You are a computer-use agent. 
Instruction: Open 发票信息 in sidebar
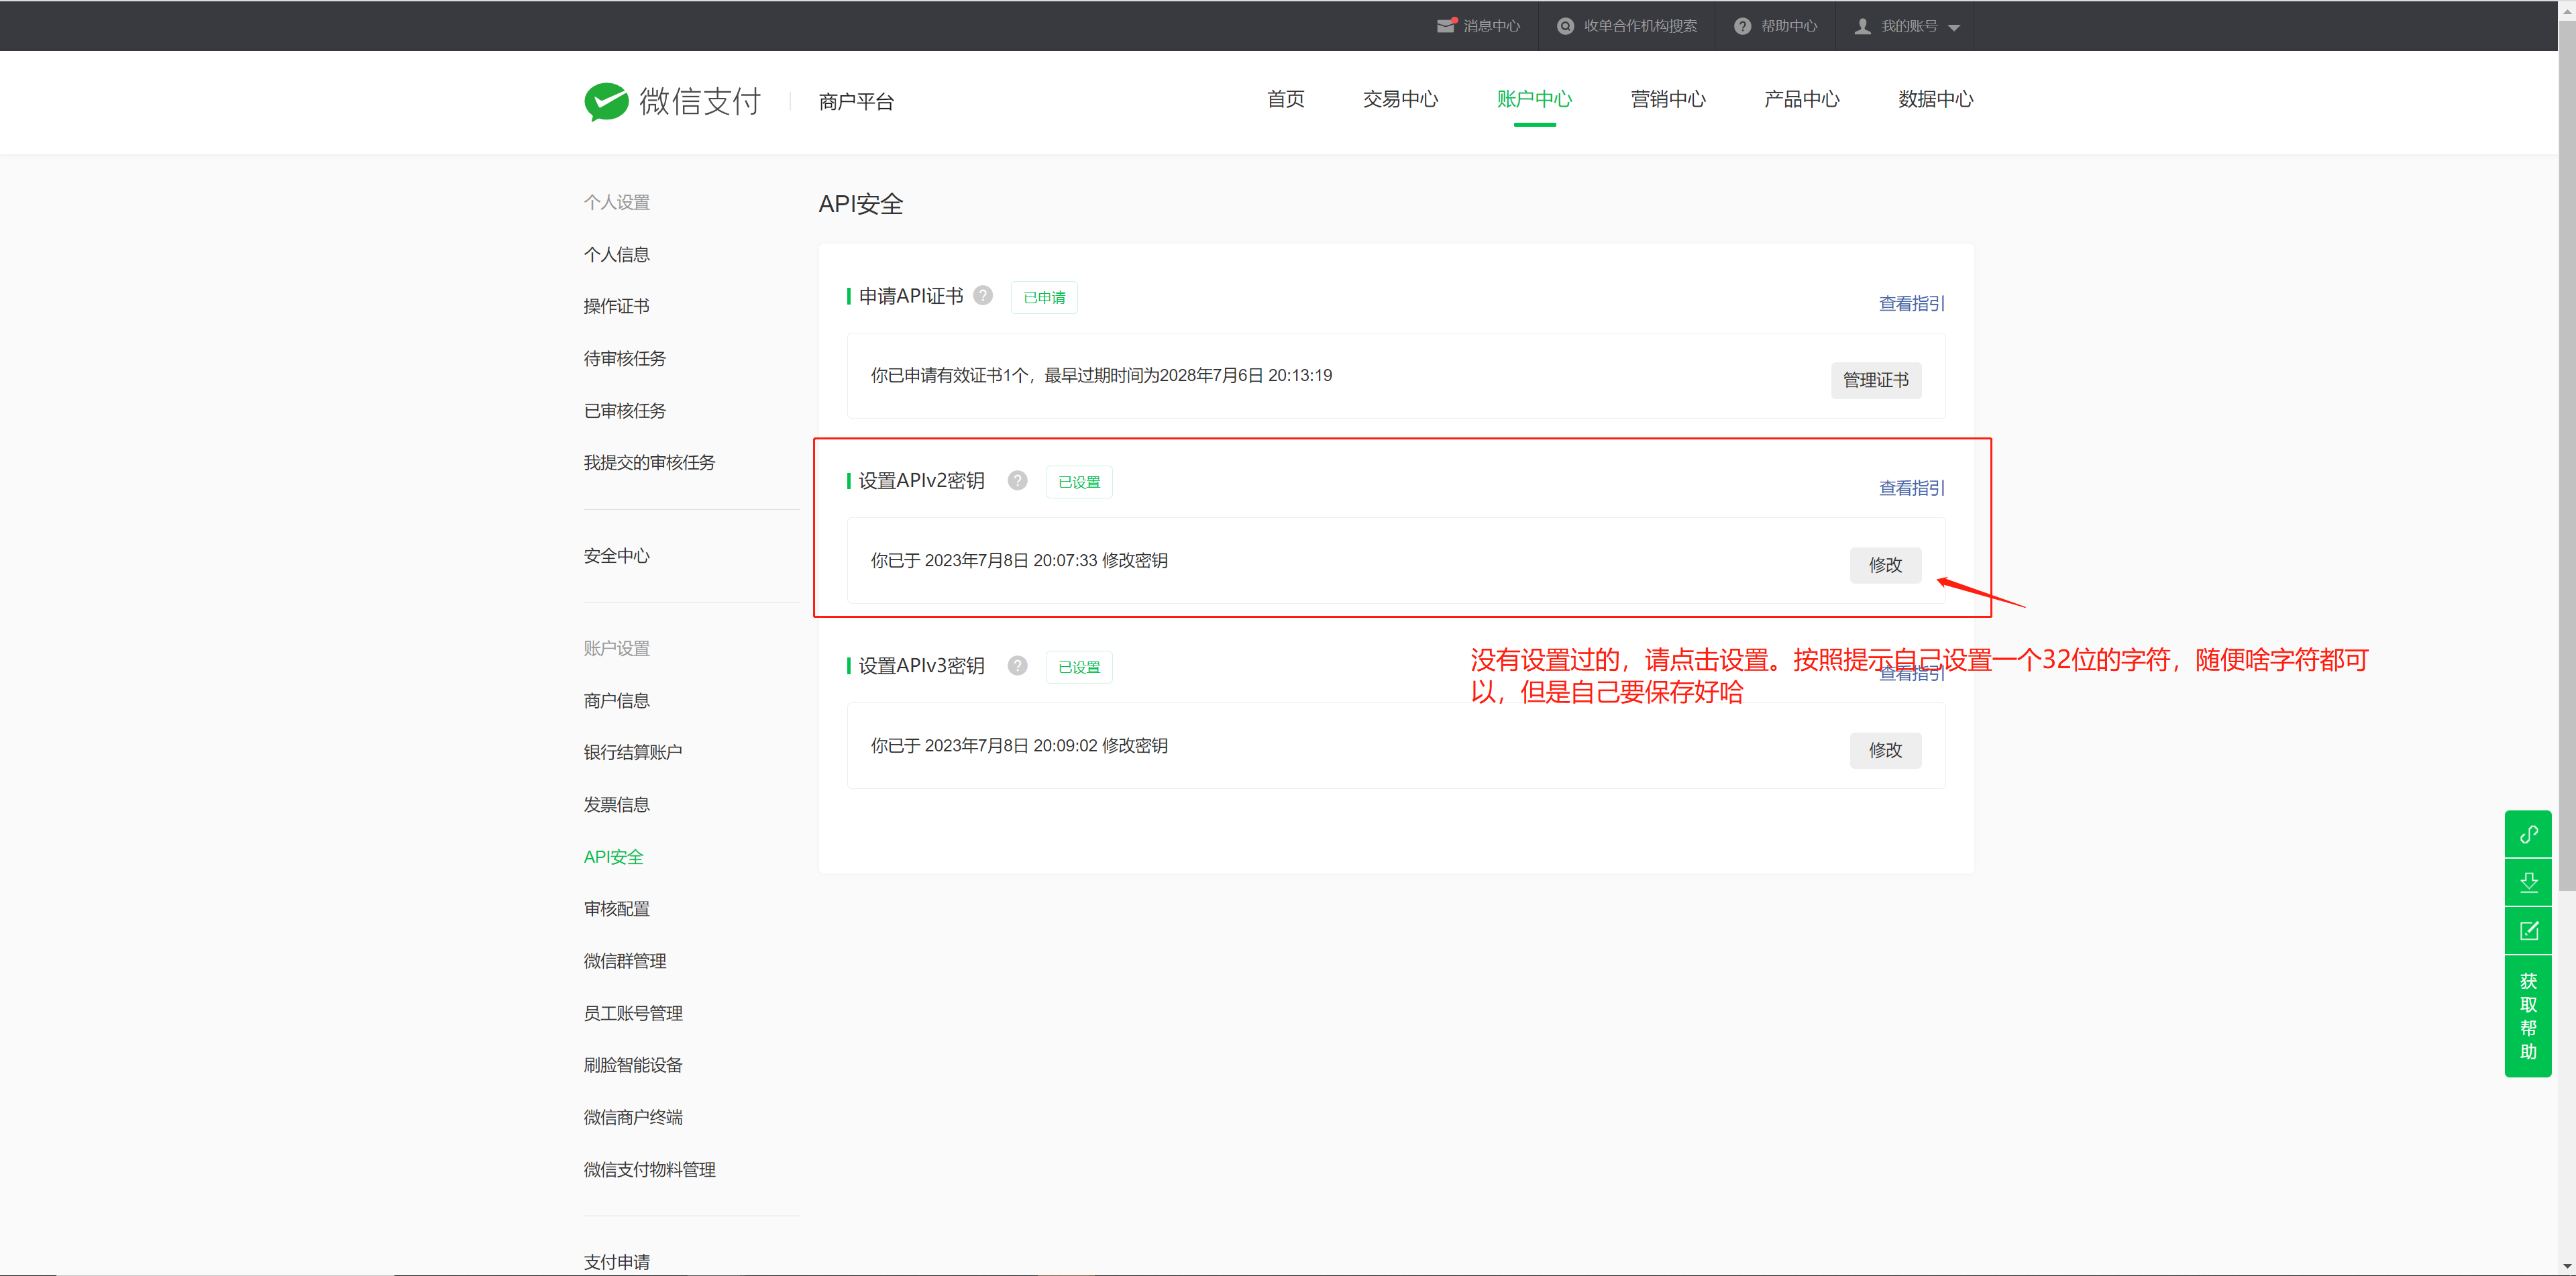pos(616,804)
